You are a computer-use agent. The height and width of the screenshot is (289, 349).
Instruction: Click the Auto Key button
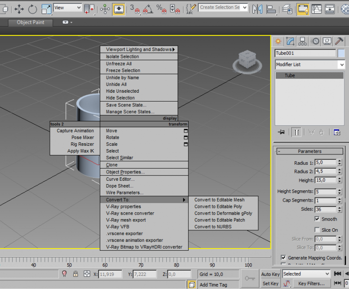point(270,274)
